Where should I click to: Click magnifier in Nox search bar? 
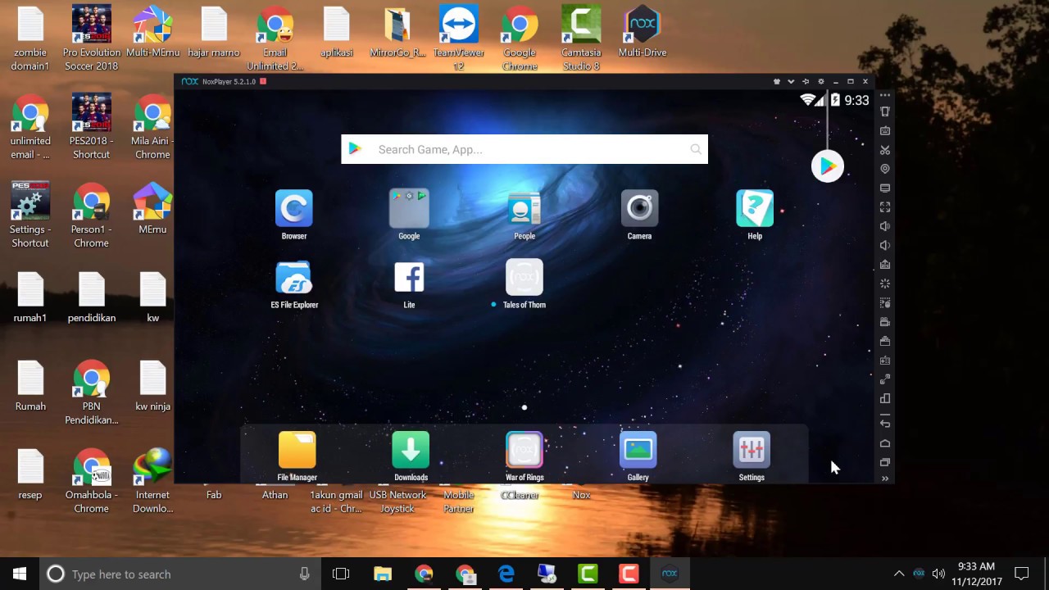click(x=696, y=149)
